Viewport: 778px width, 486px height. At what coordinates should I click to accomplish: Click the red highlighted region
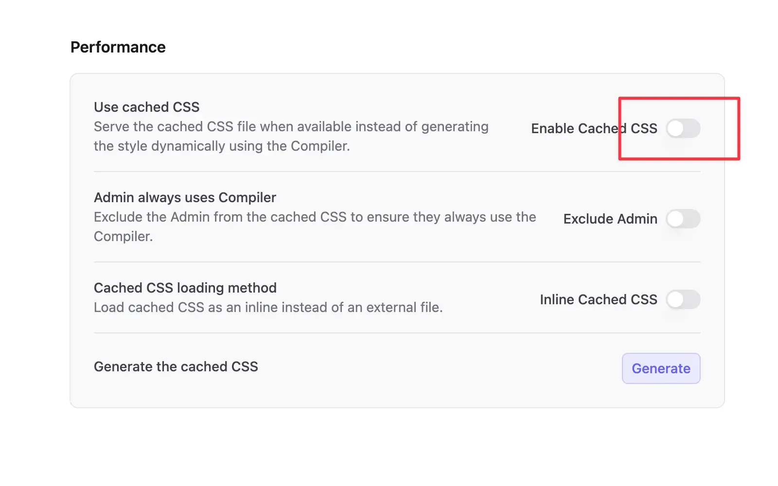coord(679,129)
